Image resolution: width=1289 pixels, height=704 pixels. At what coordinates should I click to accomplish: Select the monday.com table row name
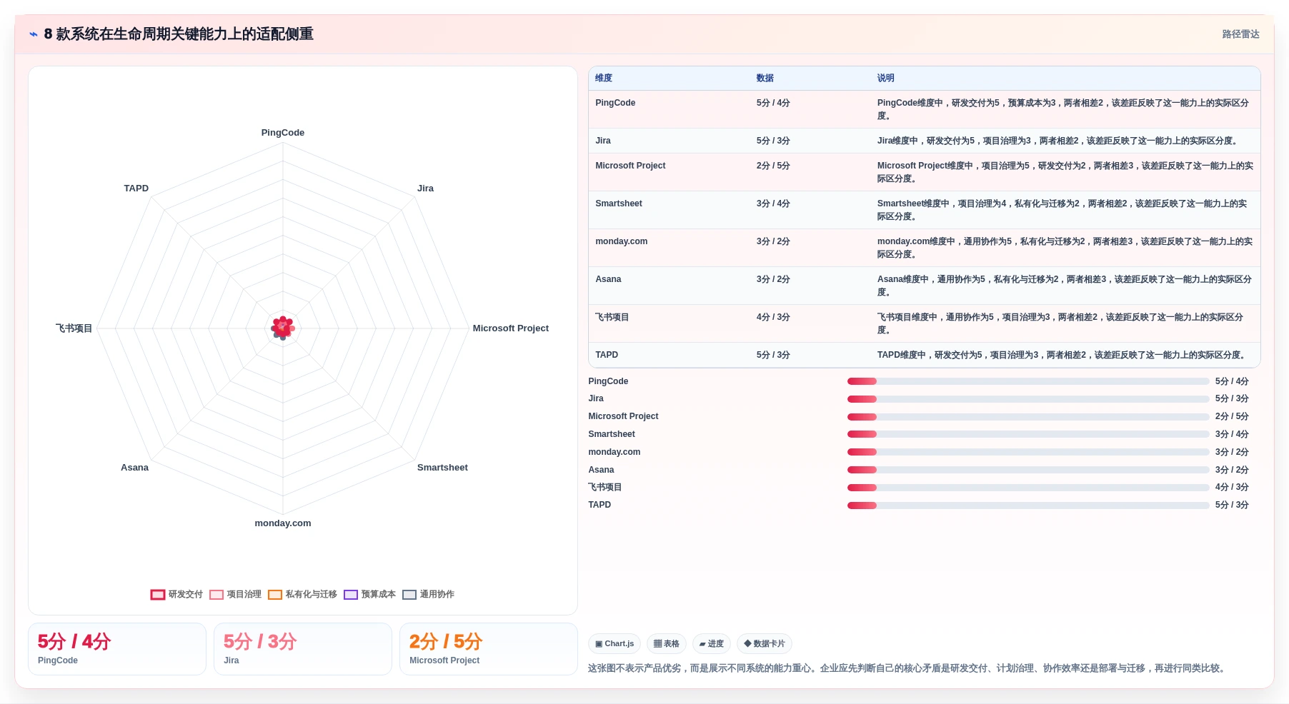[x=622, y=241]
